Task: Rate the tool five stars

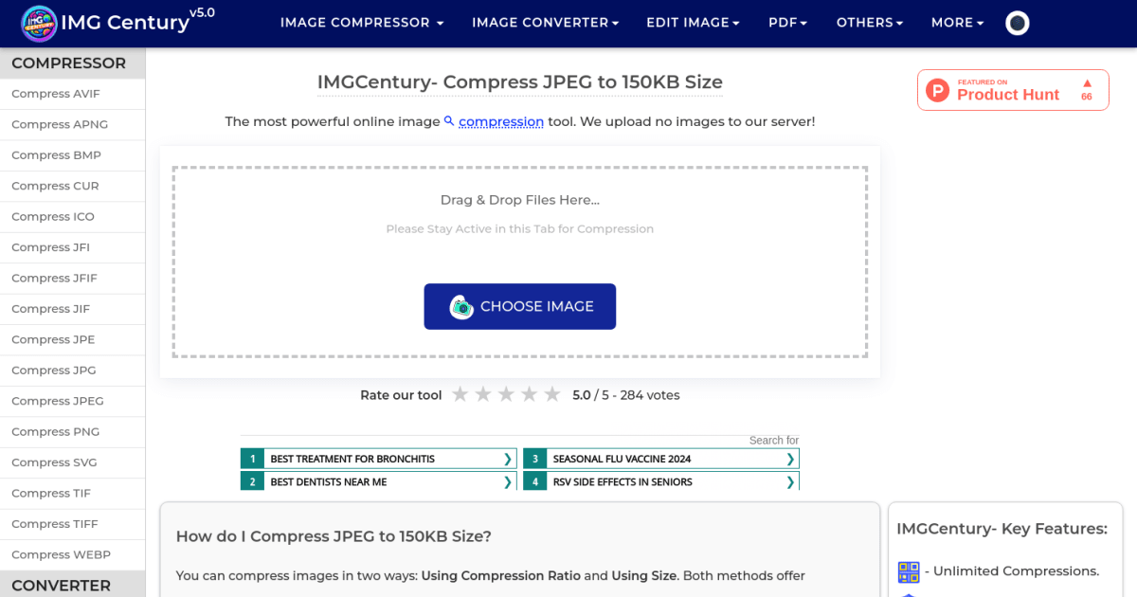Action: tap(551, 393)
